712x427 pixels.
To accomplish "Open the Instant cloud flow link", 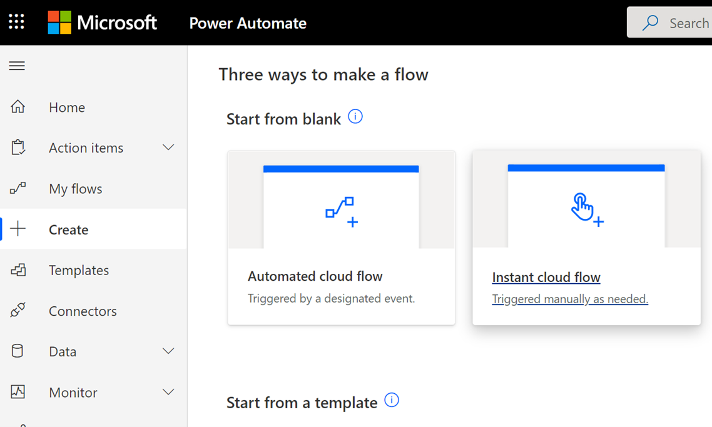I will coord(546,277).
